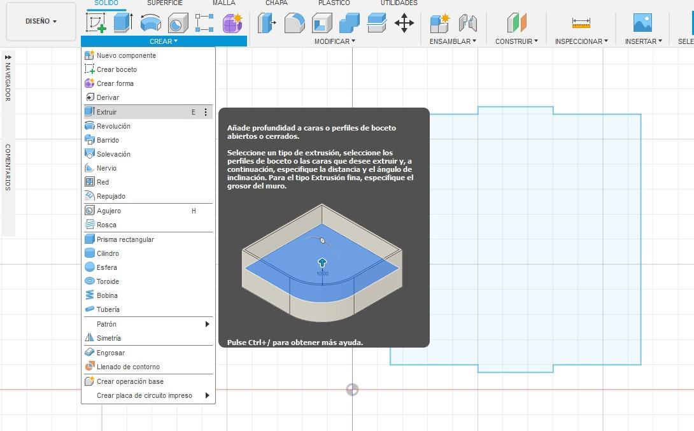Select the Nervio menu entry
Image resolution: width=694 pixels, height=431 pixels.
pos(148,168)
